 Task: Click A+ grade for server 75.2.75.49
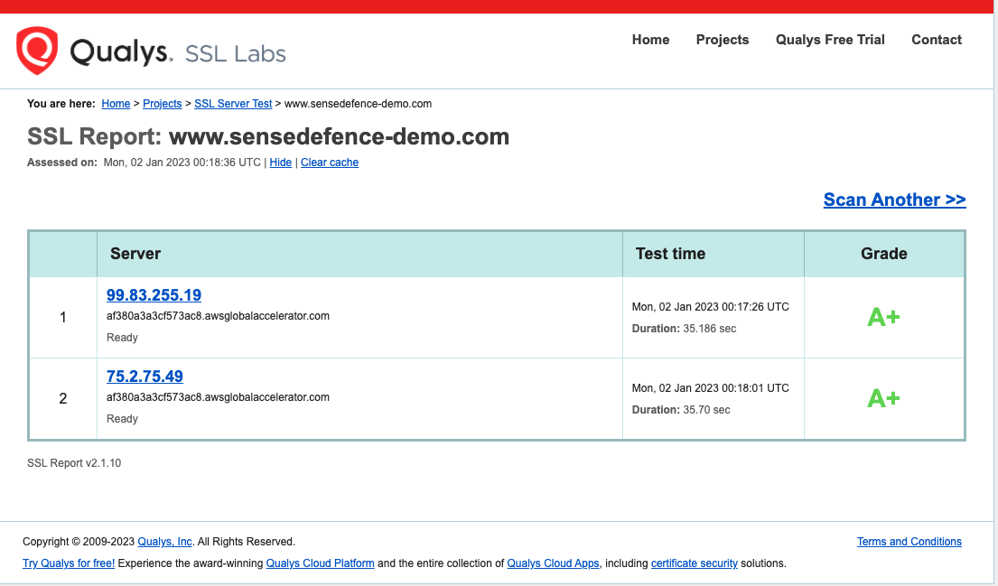[x=883, y=398]
